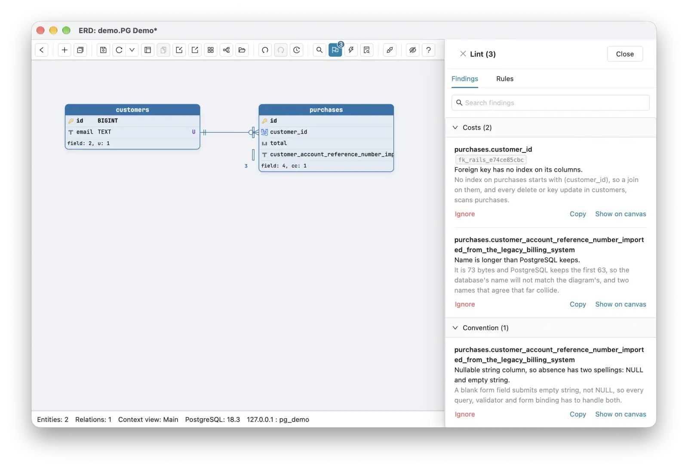Click the table layout toolbar icon
688x469 pixels.
(147, 50)
